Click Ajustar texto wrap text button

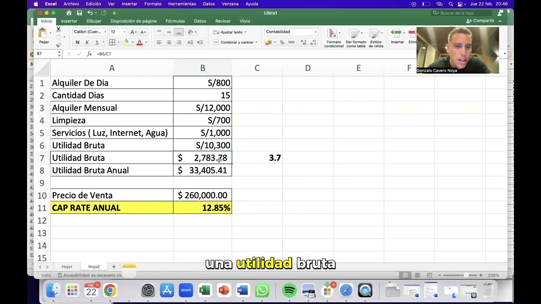coord(228,32)
